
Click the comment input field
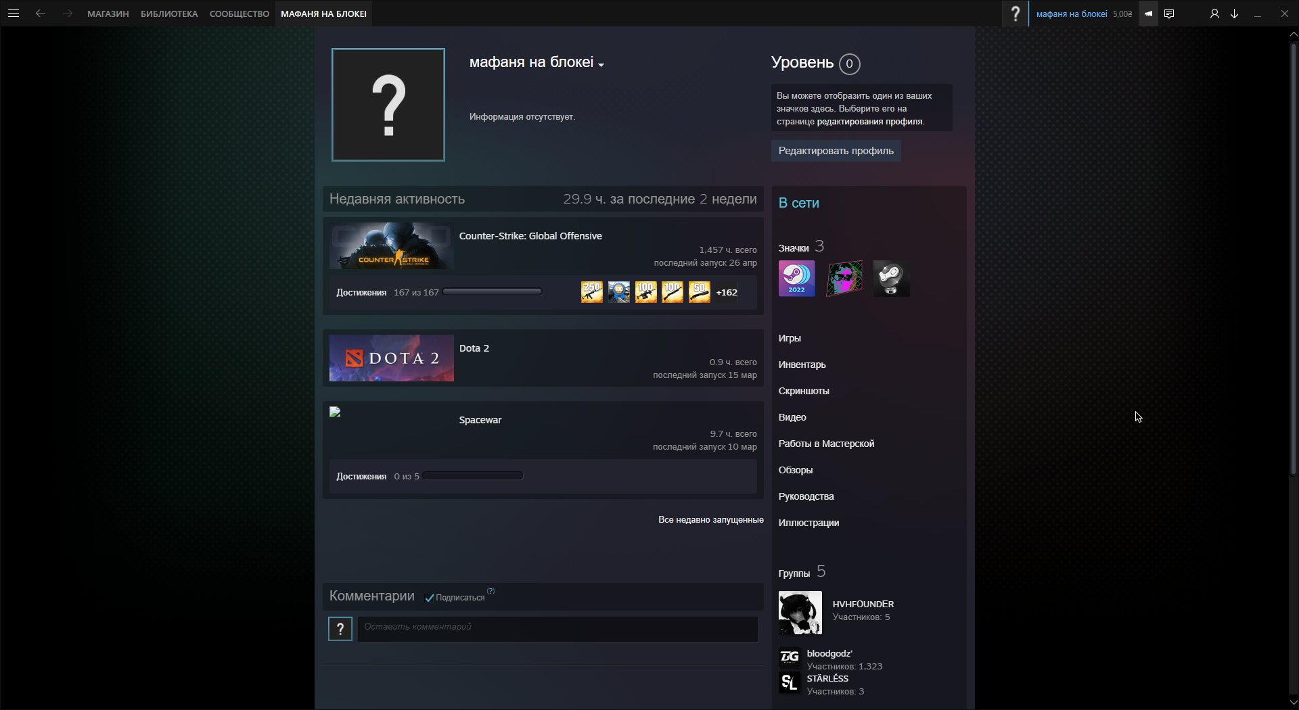(558, 629)
